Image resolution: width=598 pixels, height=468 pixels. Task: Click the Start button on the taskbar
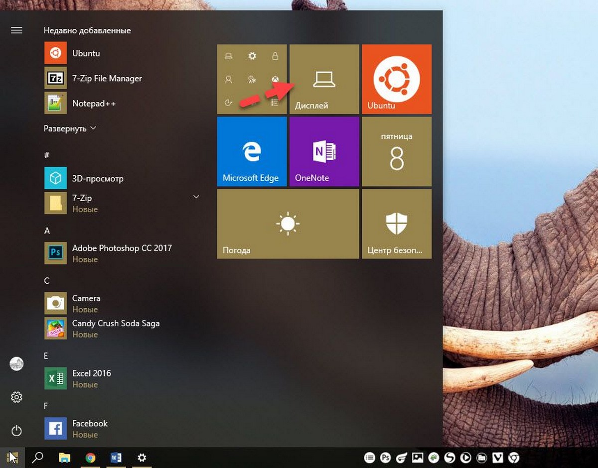[x=12, y=457]
